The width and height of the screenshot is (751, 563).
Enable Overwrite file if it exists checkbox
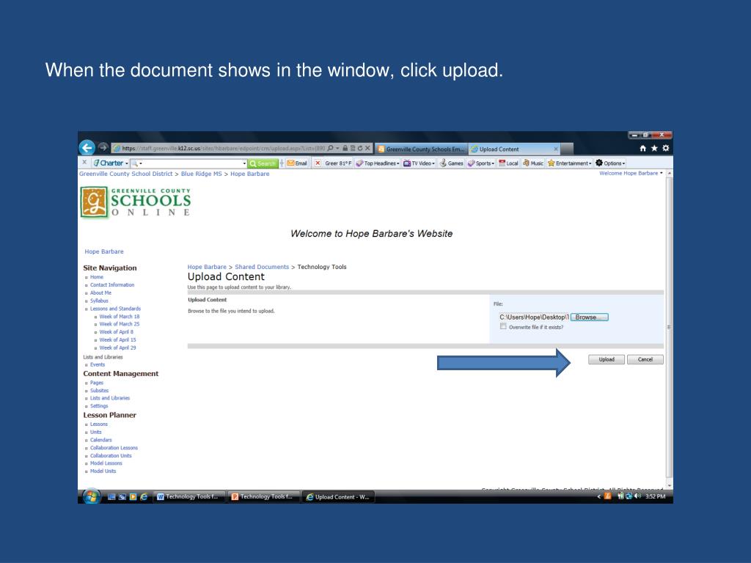pyautogui.click(x=503, y=327)
